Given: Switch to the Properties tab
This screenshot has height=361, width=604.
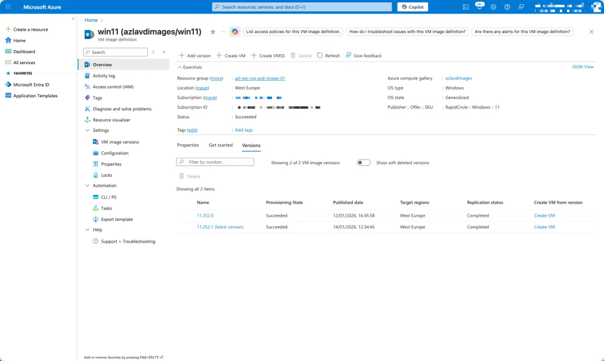Looking at the screenshot, I should pyautogui.click(x=188, y=145).
